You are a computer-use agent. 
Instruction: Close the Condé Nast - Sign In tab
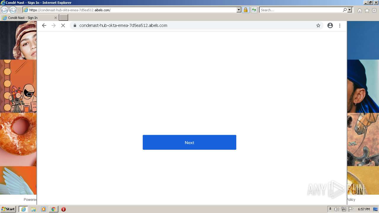tap(55, 18)
